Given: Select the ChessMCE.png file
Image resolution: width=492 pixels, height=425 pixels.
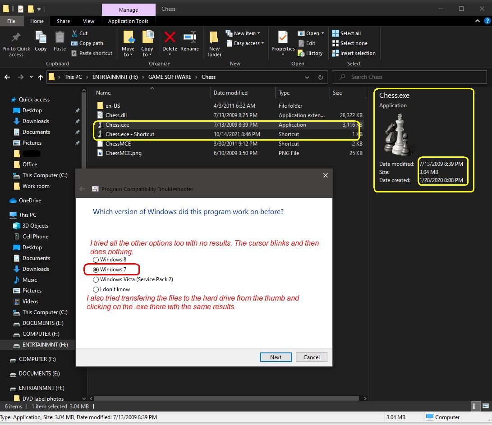Looking at the screenshot, I should 229,153.
